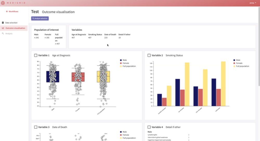Open the anna user dropdown
The width and height of the screenshot is (260, 141).
coord(253,3)
